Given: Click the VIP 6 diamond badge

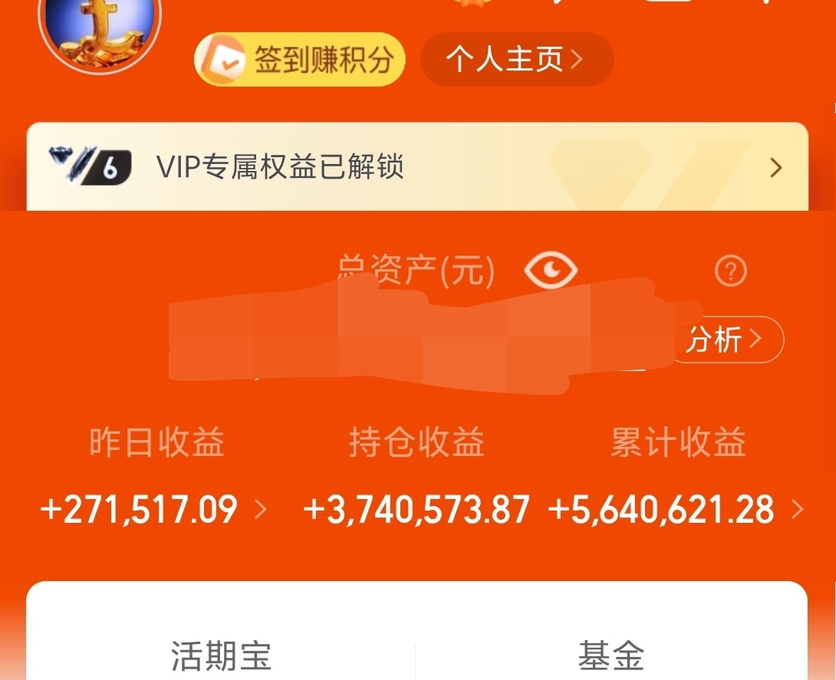Looking at the screenshot, I should (x=90, y=166).
